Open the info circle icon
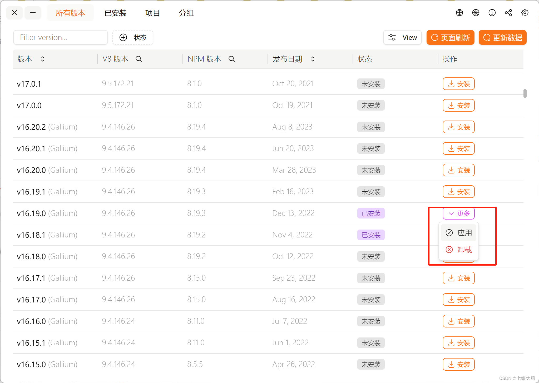 492,13
